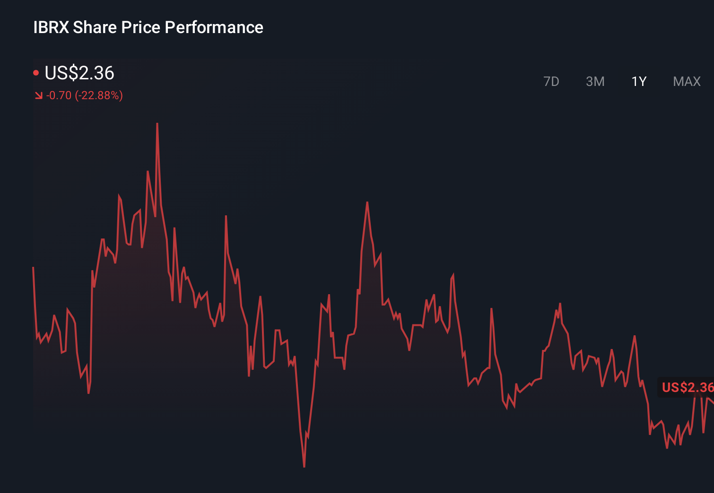Click the lowest dip on the price line
714x493 pixels.
[304, 466]
